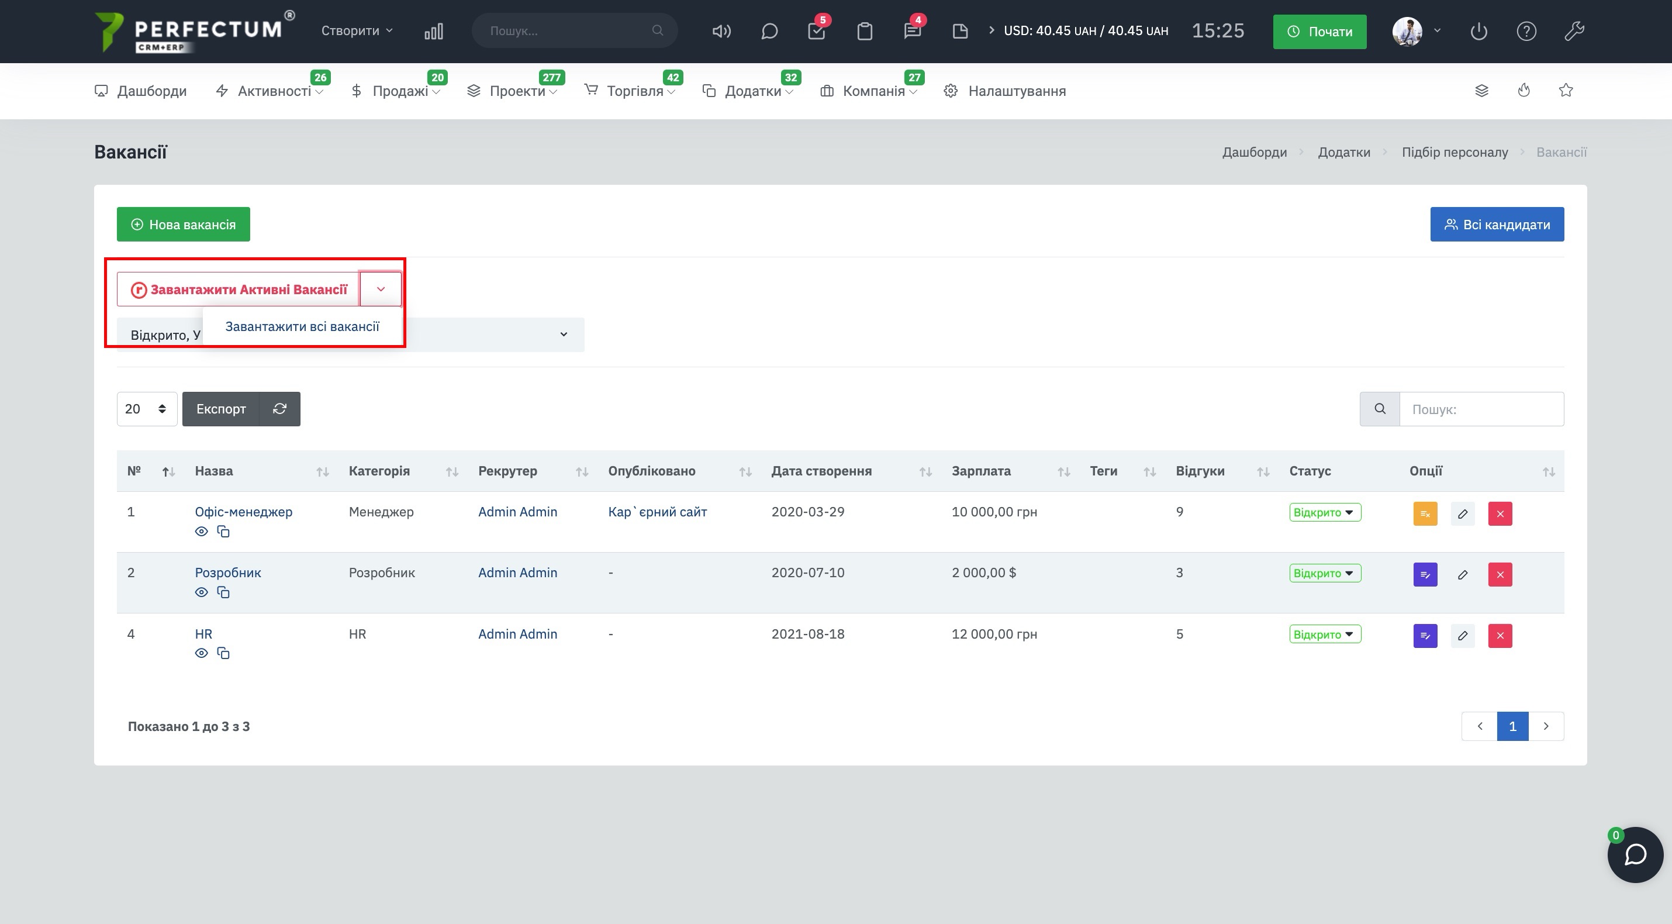Open the status filter dropdown
1672x924 pixels.
pyautogui.click(x=351, y=335)
